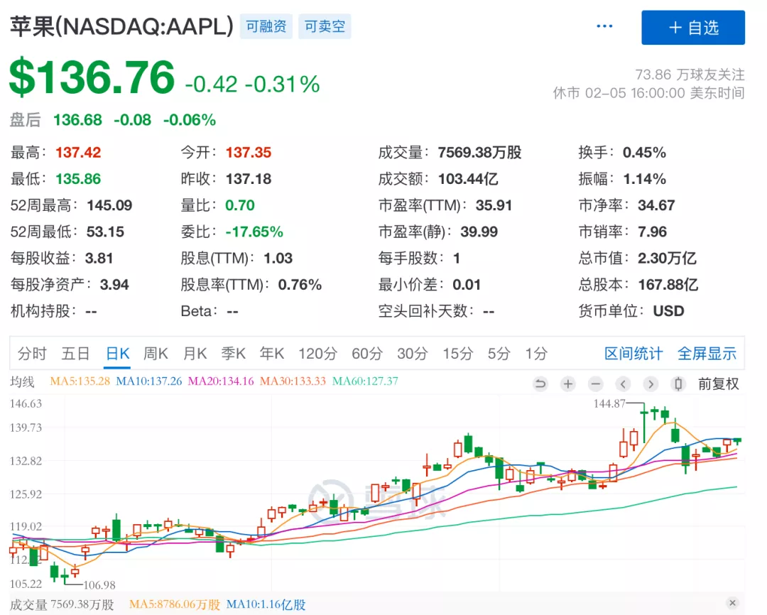The image size is (767, 615).
Task: Open the 前复权 price adjustment selector
Action: pos(719,384)
